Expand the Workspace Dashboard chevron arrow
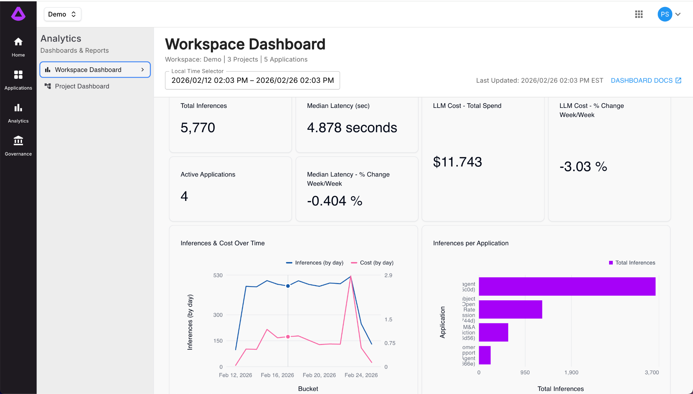 [143, 70]
